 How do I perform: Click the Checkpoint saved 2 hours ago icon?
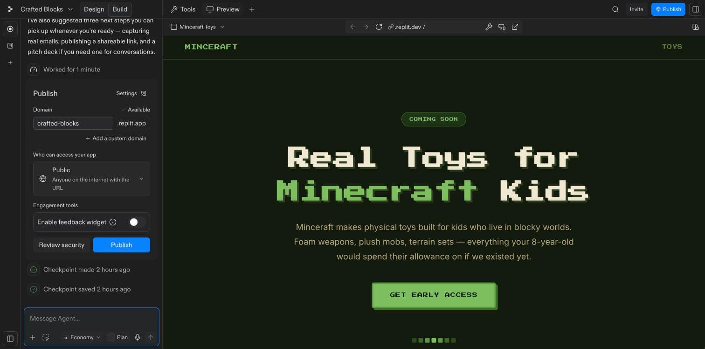(34, 289)
